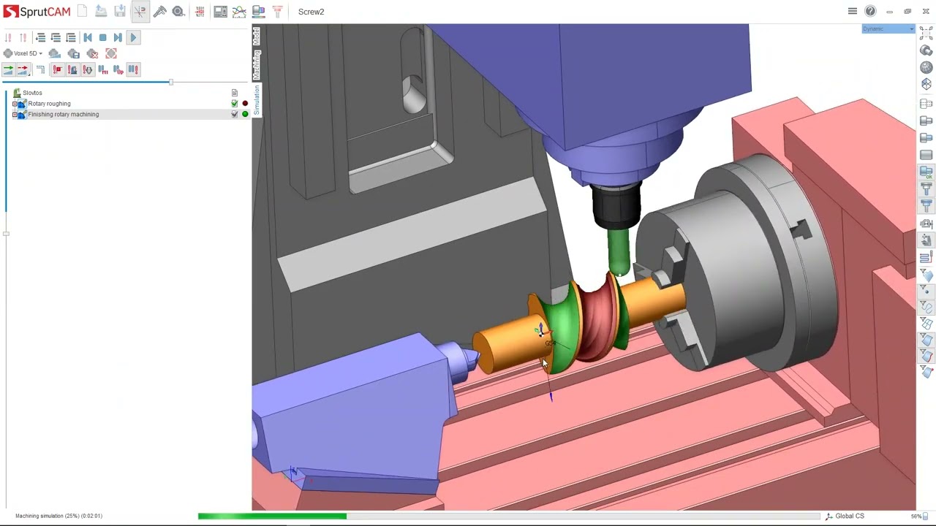Toggle Finishing rotary machining checkbox
The height and width of the screenshot is (526, 936).
coord(235,115)
